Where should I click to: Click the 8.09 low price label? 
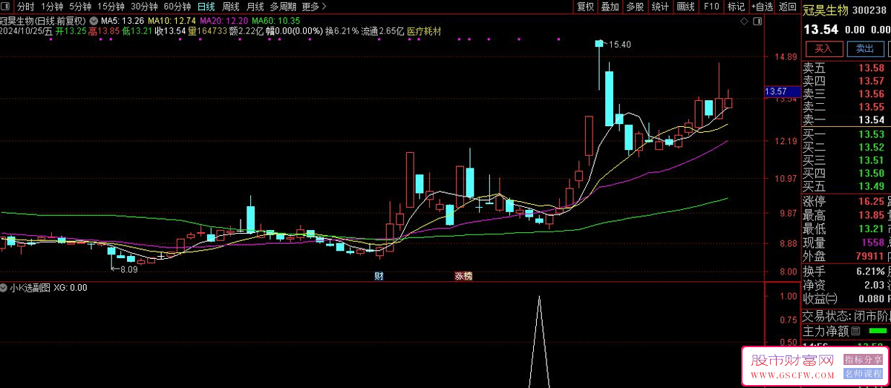tap(128, 269)
